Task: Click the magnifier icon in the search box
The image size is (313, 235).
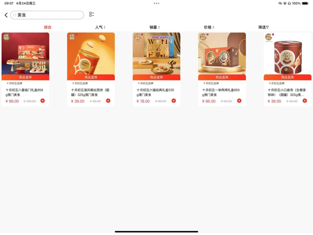Action: [x=15, y=15]
